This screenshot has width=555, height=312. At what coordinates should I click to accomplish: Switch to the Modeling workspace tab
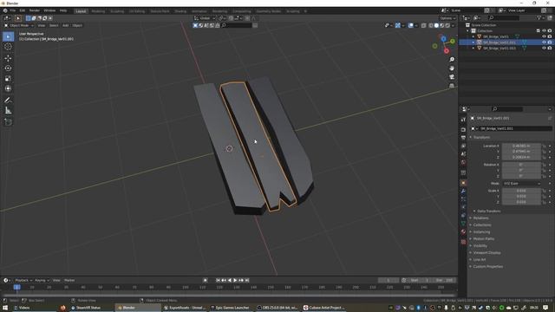98,11
